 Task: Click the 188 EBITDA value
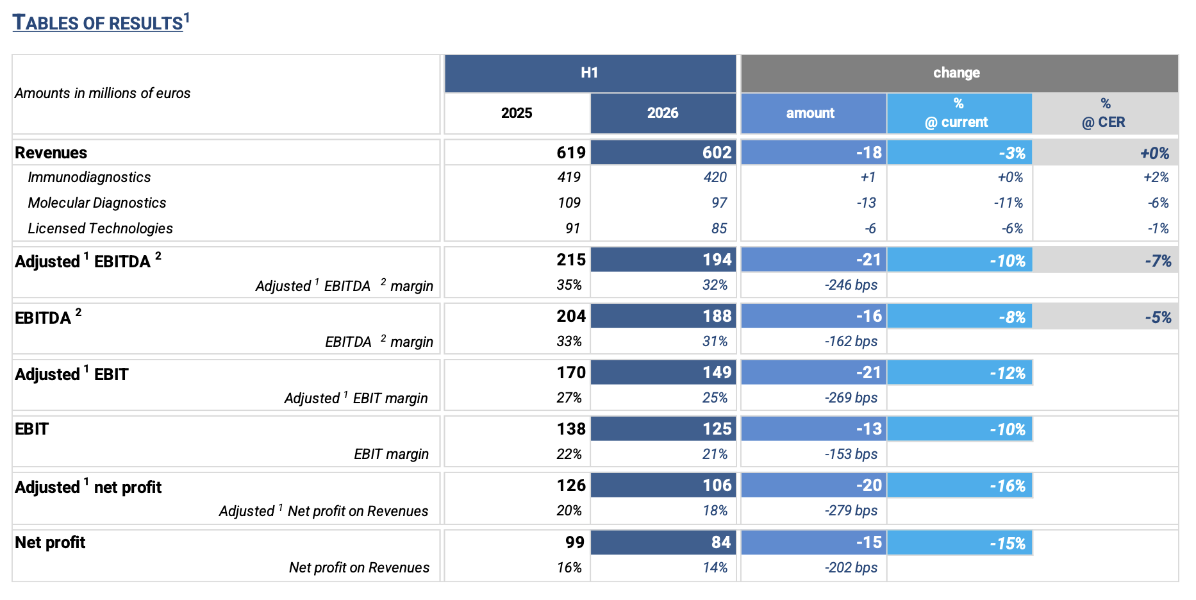(x=717, y=316)
